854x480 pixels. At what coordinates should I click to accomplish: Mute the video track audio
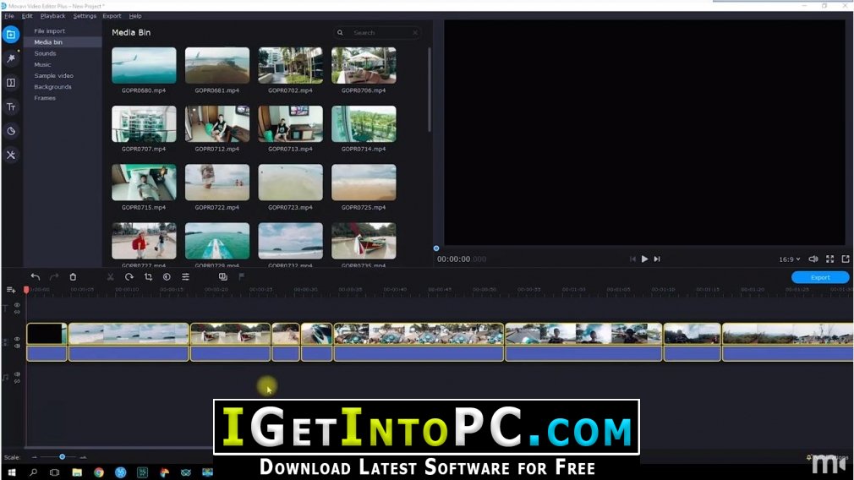(x=18, y=346)
